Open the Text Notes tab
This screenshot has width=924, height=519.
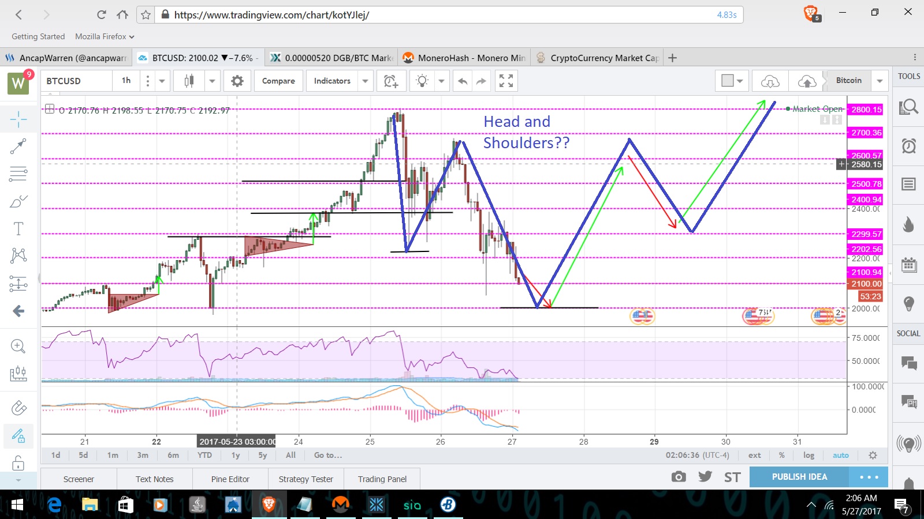point(154,479)
